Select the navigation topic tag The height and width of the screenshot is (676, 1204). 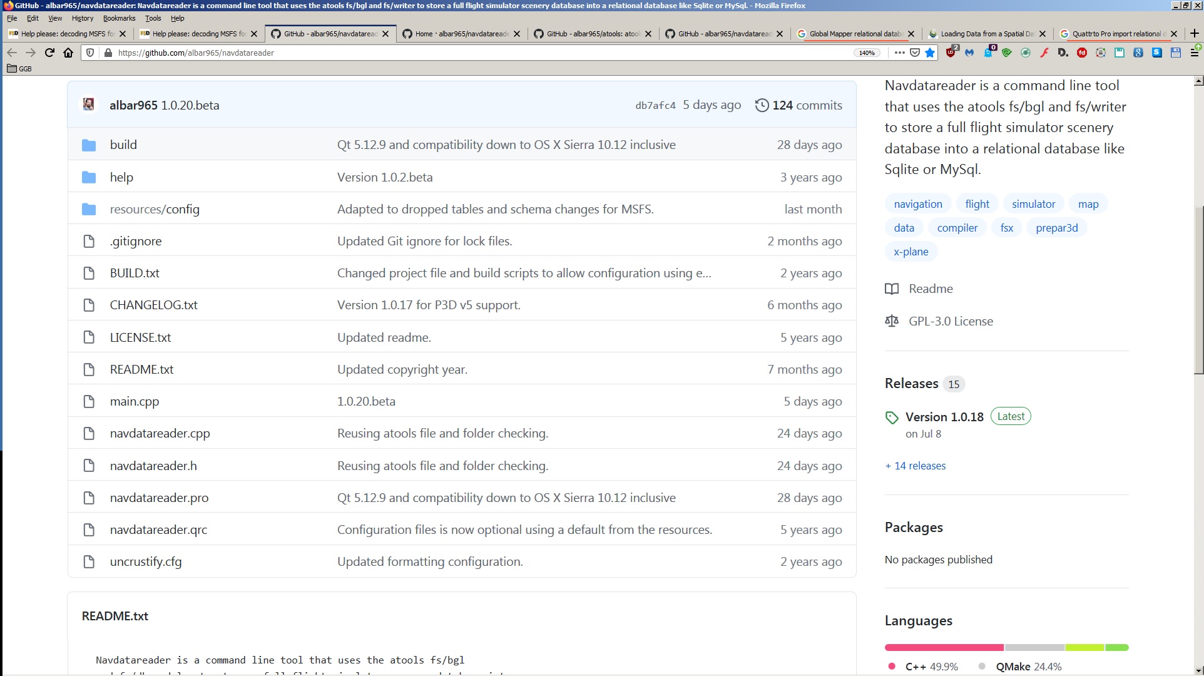pos(917,203)
